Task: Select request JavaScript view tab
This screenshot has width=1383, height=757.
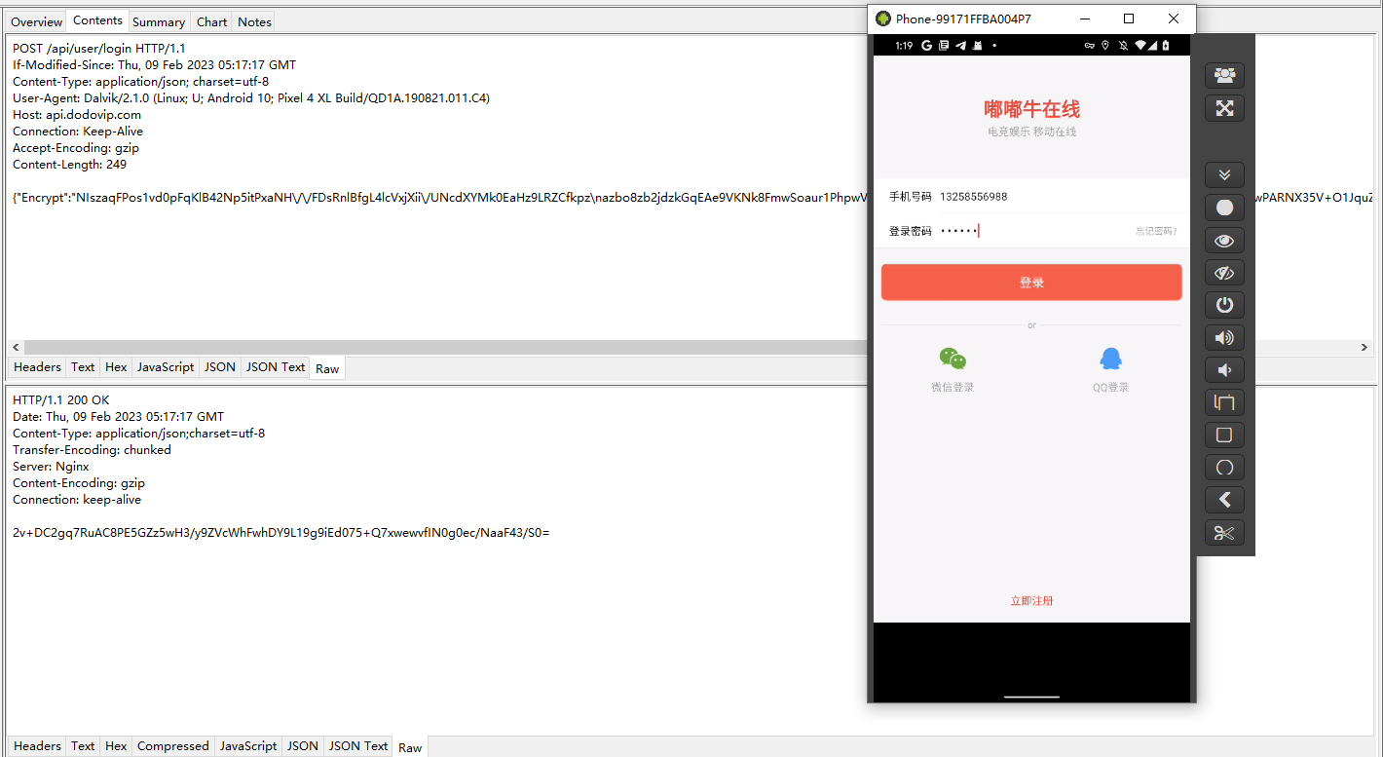Action: [166, 367]
